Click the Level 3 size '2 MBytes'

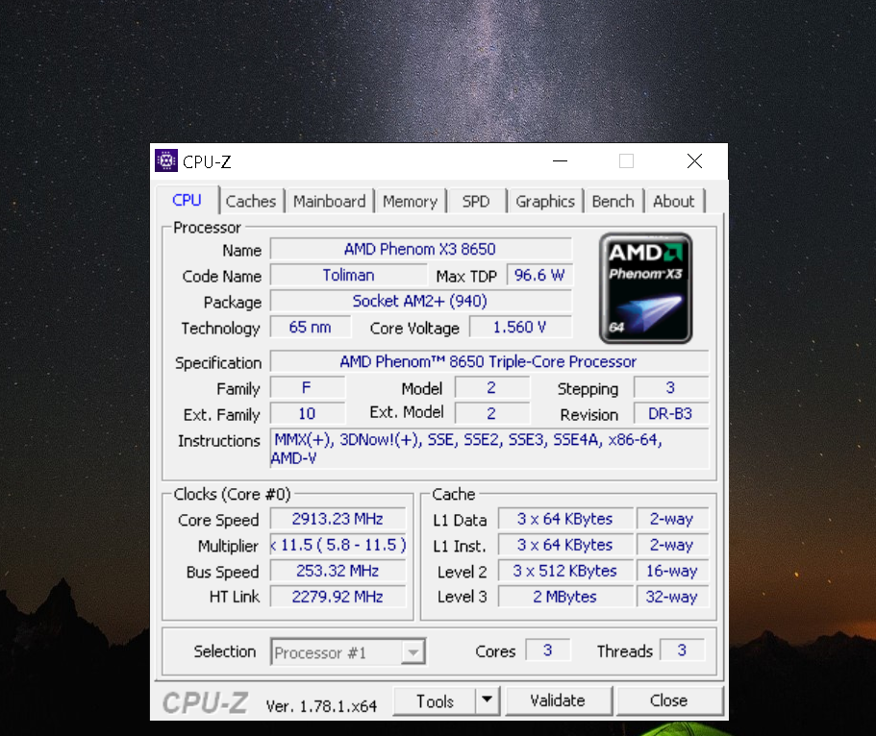point(564,597)
